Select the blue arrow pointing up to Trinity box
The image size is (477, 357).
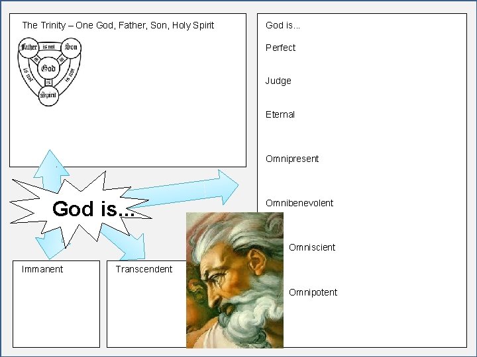point(51,171)
